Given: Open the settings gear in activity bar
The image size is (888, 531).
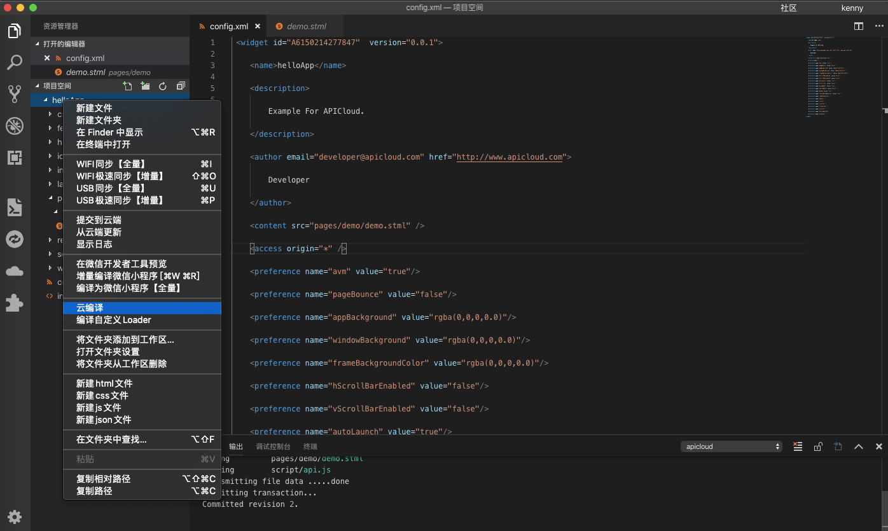Looking at the screenshot, I should [x=15, y=516].
